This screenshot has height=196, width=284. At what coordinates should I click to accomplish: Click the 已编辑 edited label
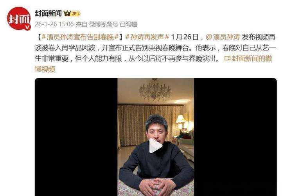128,24
